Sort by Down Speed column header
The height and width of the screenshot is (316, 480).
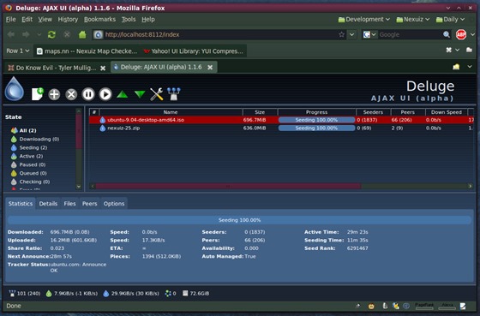click(x=447, y=112)
